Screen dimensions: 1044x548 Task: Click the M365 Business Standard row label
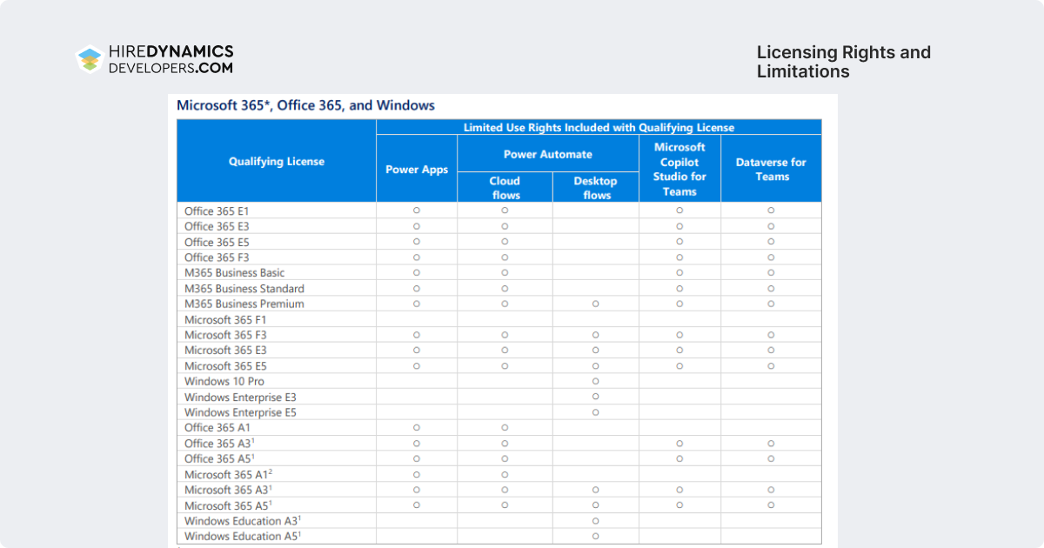[x=244, y=289]
